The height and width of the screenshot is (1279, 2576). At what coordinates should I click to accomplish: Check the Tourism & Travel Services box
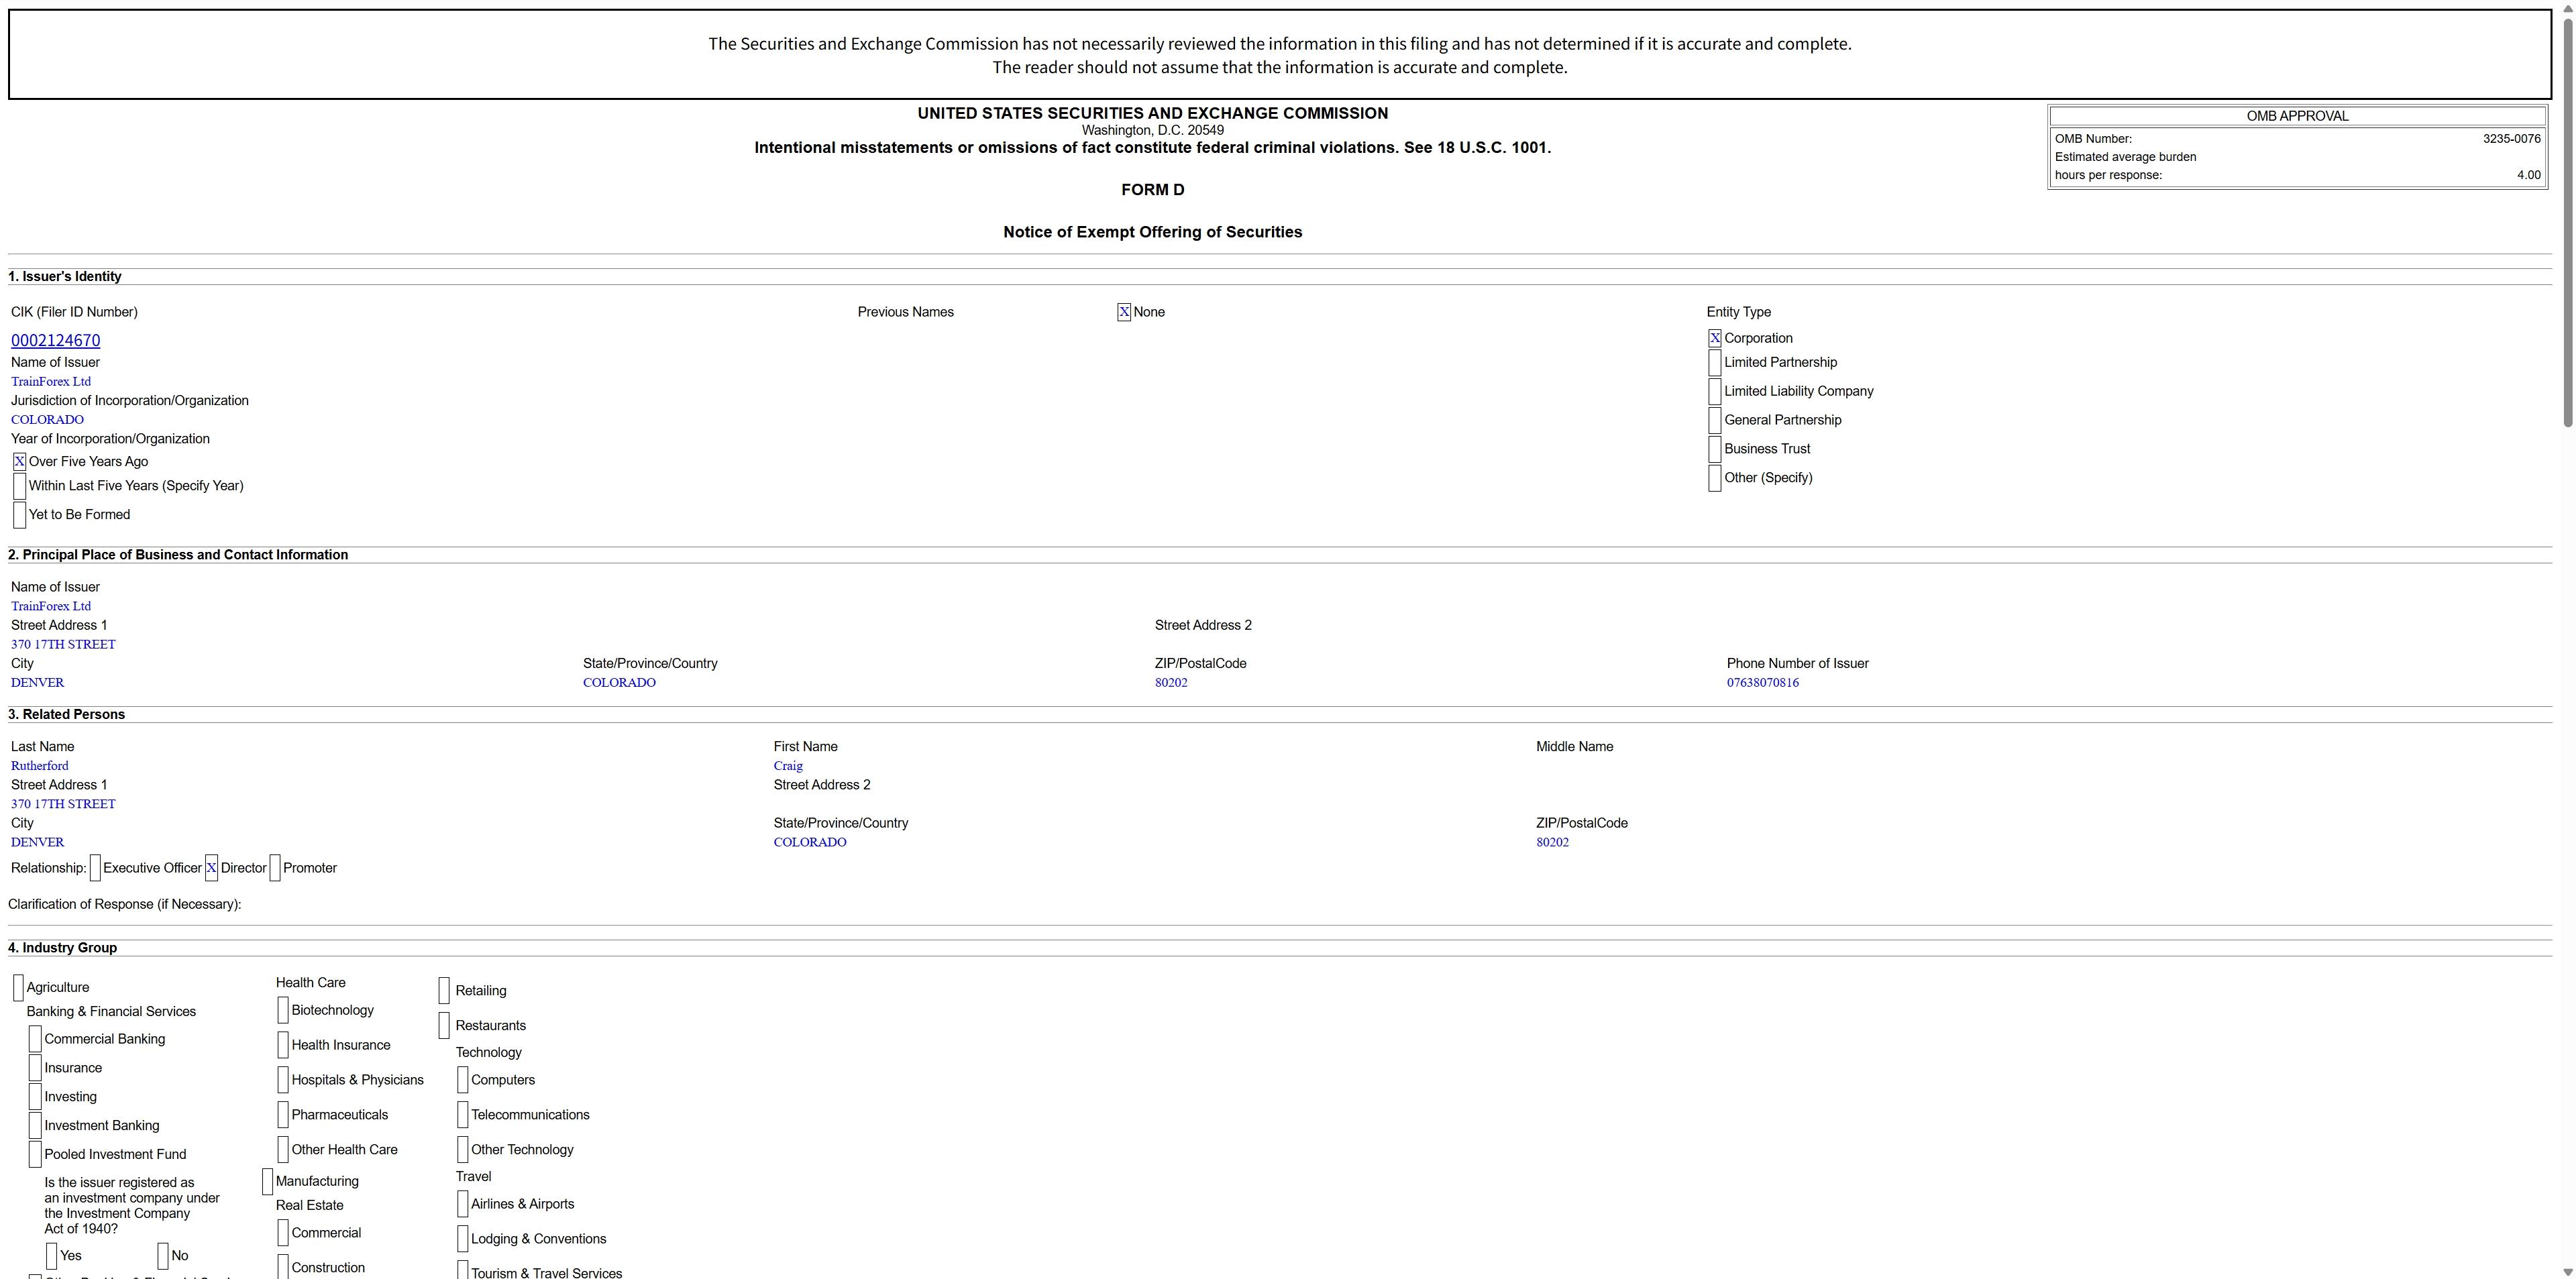pyautogui.click(x=463, y=1270)
